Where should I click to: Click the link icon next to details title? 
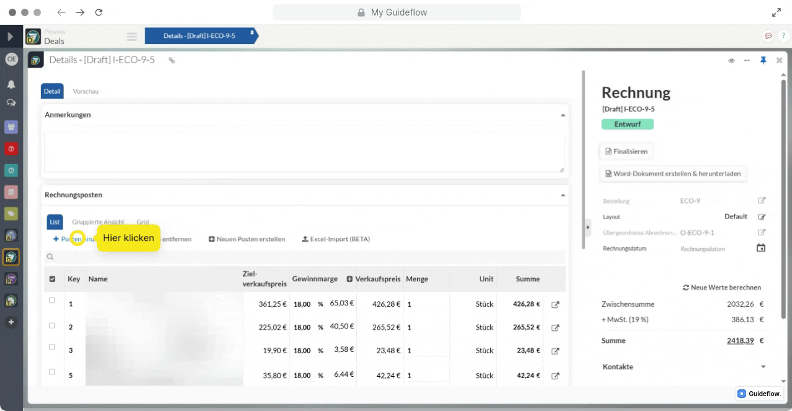tap(172, 60)
